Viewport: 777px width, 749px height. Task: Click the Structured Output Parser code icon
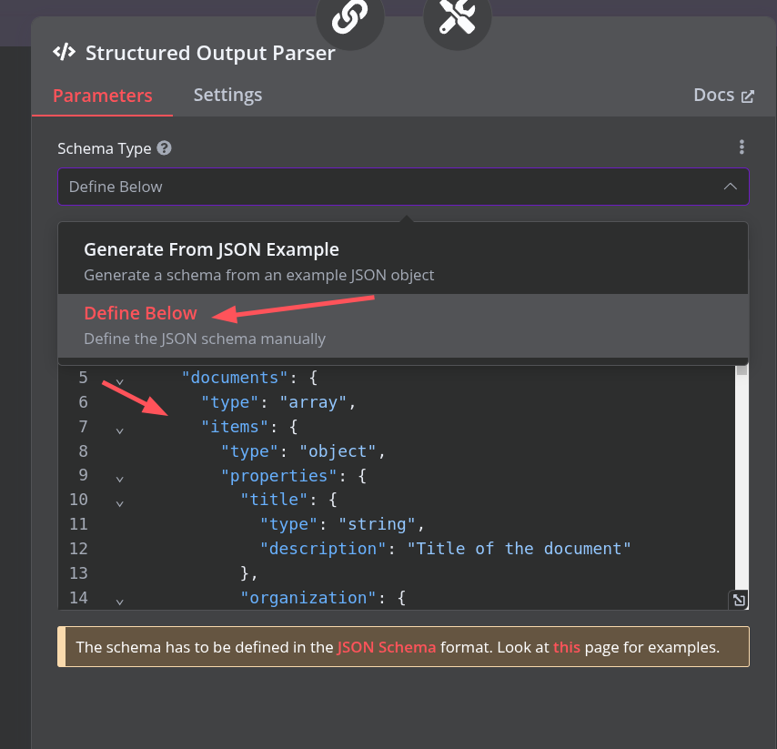click(64, 52)
